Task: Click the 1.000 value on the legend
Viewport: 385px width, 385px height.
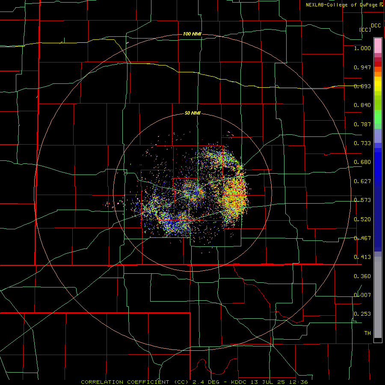Action: click(362, 48)
